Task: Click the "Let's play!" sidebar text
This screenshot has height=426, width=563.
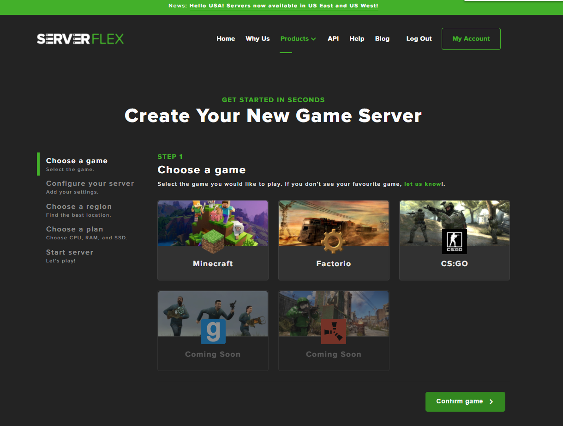Action: (x=60, y=261)
